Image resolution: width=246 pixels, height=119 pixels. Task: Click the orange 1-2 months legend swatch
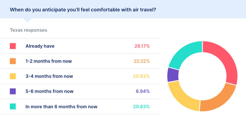pos(13,61)
